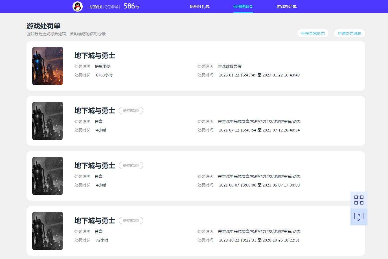This screenshot has height=259, width=388.
Task: Click the 申请处罚减免 button
Action: [x=350, y=33]
